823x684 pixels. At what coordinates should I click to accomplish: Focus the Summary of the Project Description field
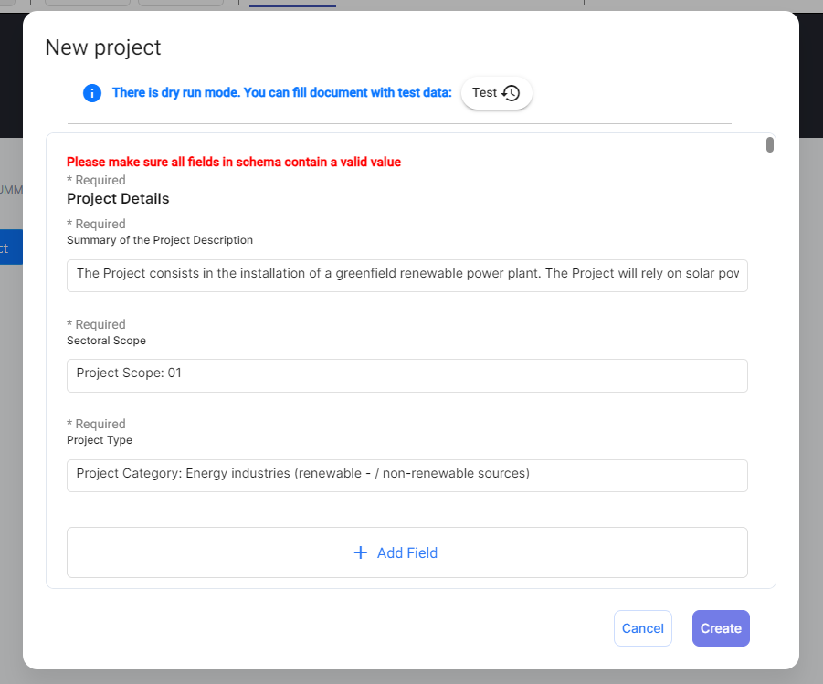tap(406, 275)
